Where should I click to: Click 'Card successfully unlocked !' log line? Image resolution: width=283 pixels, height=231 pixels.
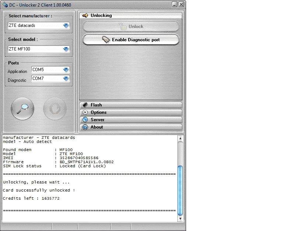pyautogui.click(x=39, y=190)
